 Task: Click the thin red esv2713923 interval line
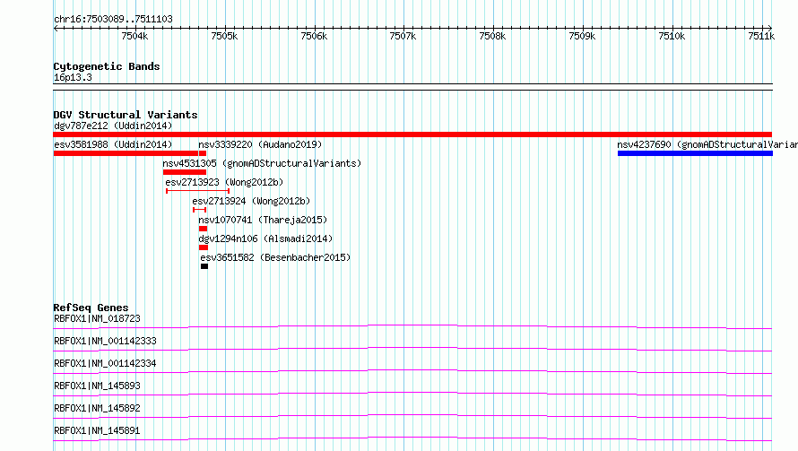tap(197, 191)
